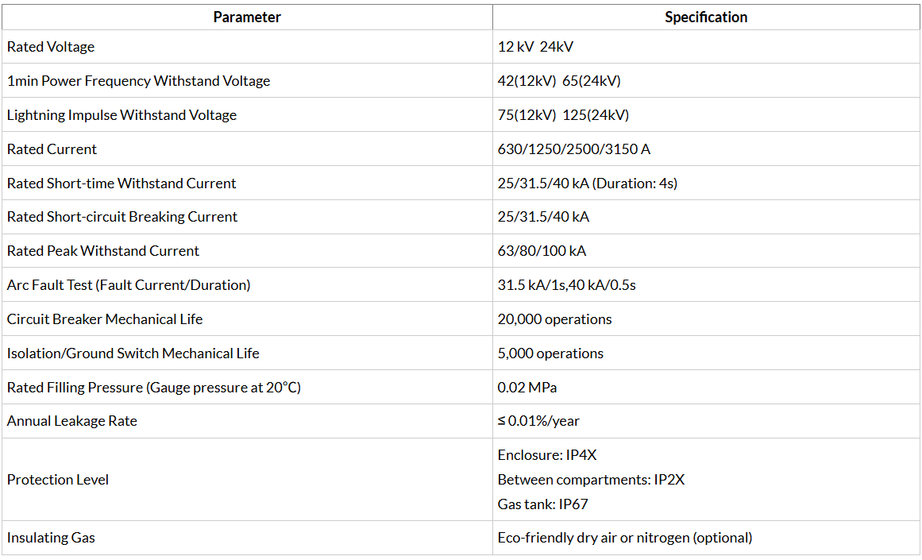Viewport: 922px width, 560px height.
Task: Click the Protection Level parameter cell
Action: (247, 480)
